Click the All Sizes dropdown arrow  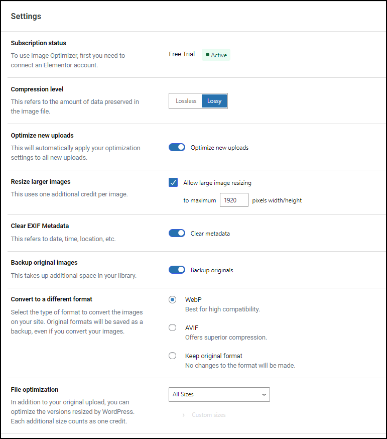pos(264,394)
